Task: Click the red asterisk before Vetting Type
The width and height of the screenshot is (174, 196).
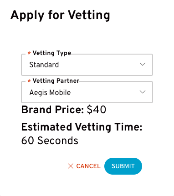Action: tap(29, 53)
